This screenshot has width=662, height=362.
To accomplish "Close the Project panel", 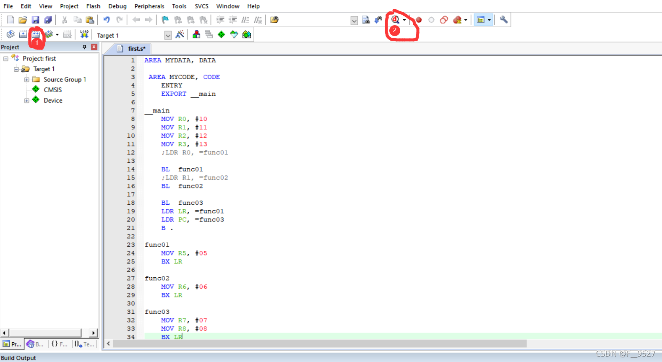I will pyautogui.click(x=94, y=47).
